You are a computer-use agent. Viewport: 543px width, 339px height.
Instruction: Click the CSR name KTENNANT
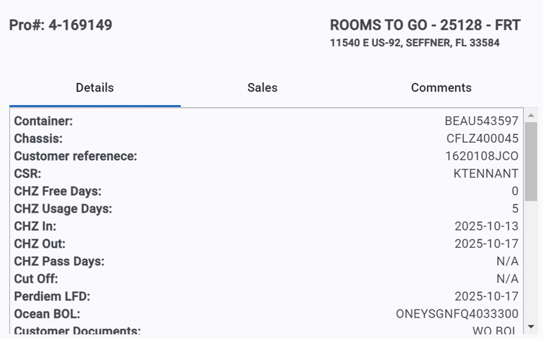click(486, 174)
